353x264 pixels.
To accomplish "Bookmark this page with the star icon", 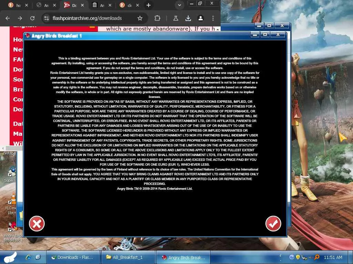I will pos(140,18).
